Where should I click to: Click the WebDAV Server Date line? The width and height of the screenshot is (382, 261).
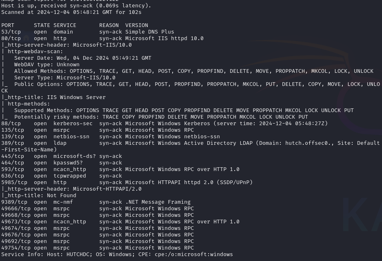pyautogui.click(x=82, y=58)
